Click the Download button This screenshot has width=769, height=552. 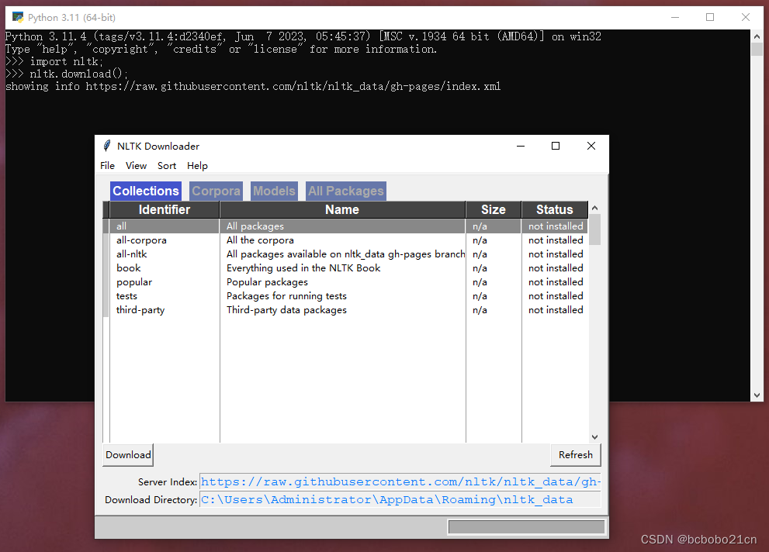[x=129, y=455]
